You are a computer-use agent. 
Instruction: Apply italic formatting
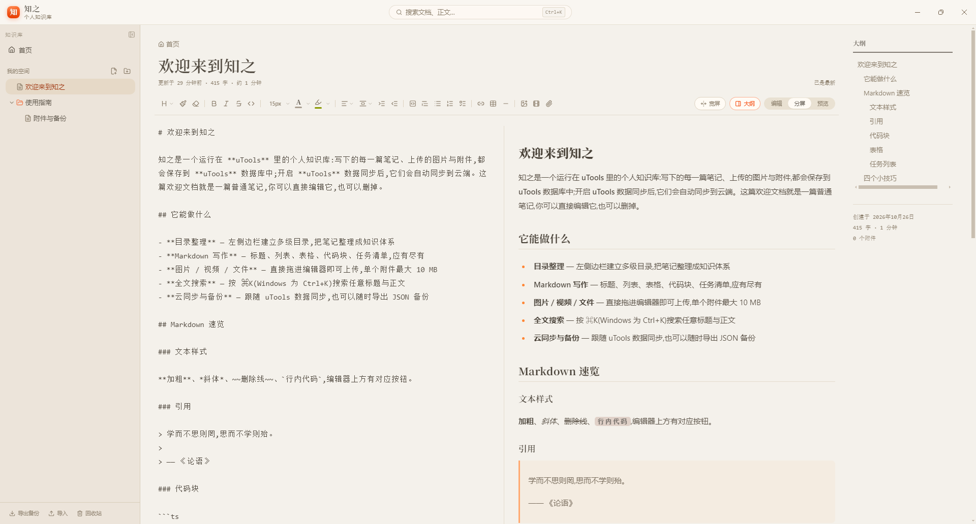tap(226, 104)
